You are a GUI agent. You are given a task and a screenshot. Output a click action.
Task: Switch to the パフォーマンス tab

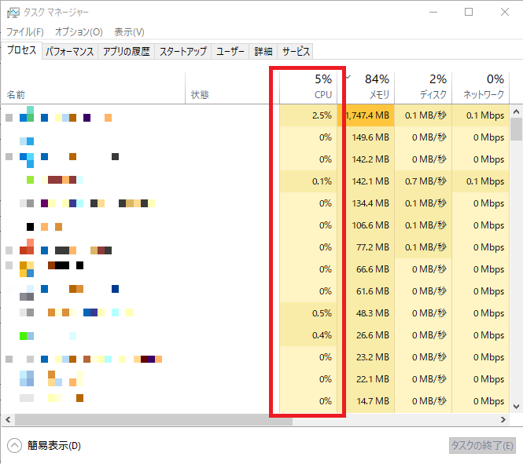pos(70,51)
